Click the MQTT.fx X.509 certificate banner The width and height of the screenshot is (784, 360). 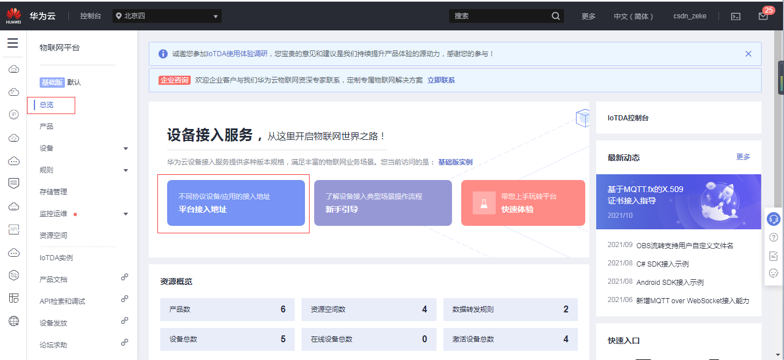[x=679, y=202]
